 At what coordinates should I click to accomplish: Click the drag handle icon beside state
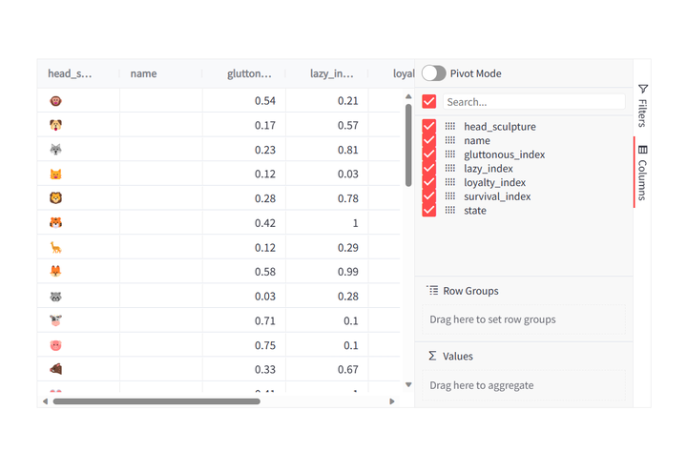point(450,210)
